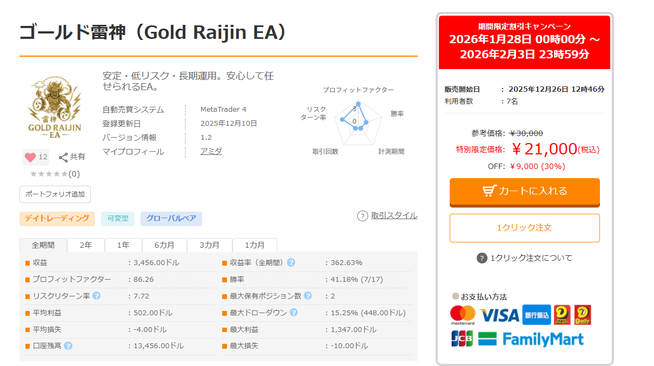
Task: Click the ポートフォリオ追加 button
Action: click(55, 194)
